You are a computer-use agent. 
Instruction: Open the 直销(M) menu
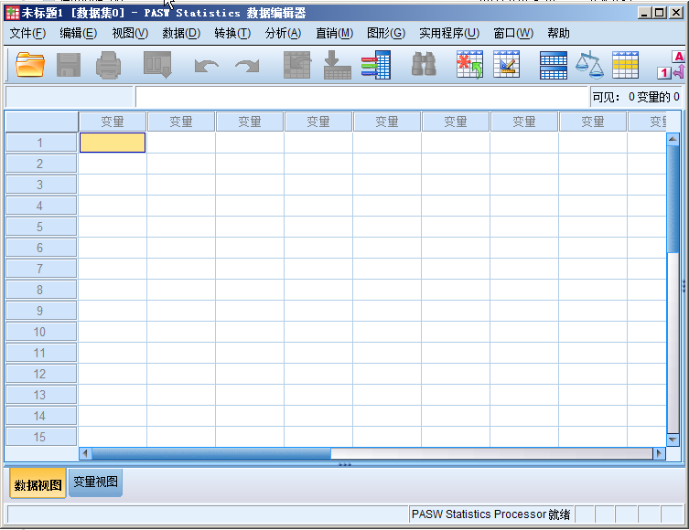tap(334, 33)
